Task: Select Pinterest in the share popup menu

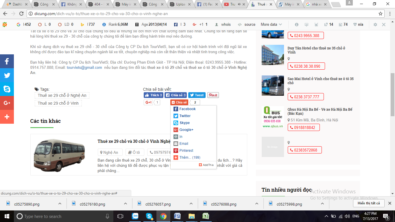Action: pos(186,151)
